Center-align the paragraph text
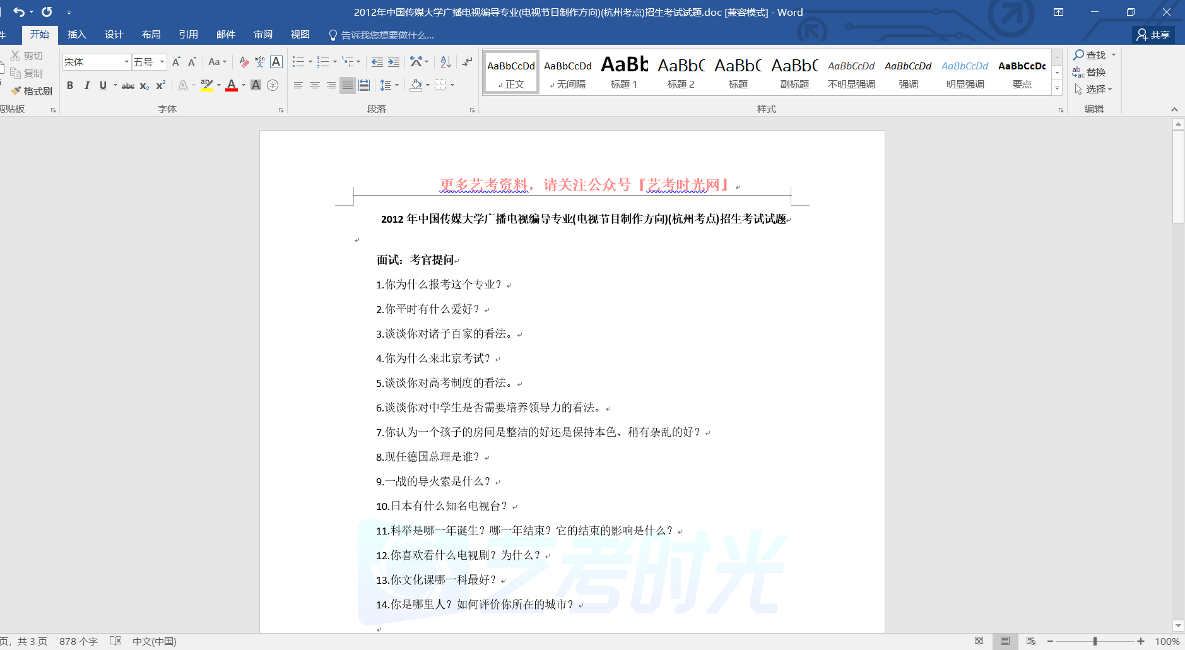The height and width of the screenshot is (650, 1185). (315, 85)
